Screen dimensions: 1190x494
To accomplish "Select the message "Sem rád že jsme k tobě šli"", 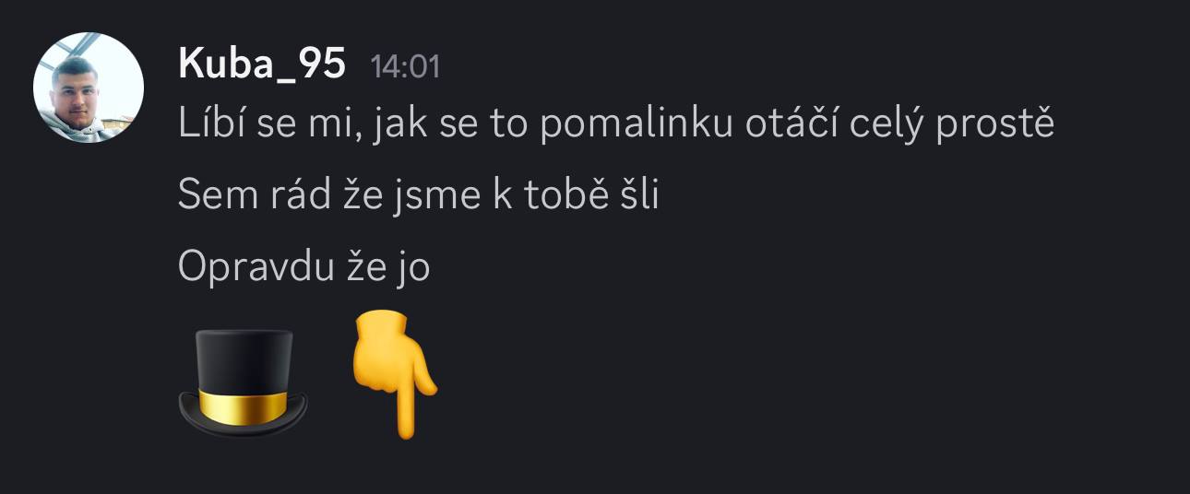I will point(418,194).
